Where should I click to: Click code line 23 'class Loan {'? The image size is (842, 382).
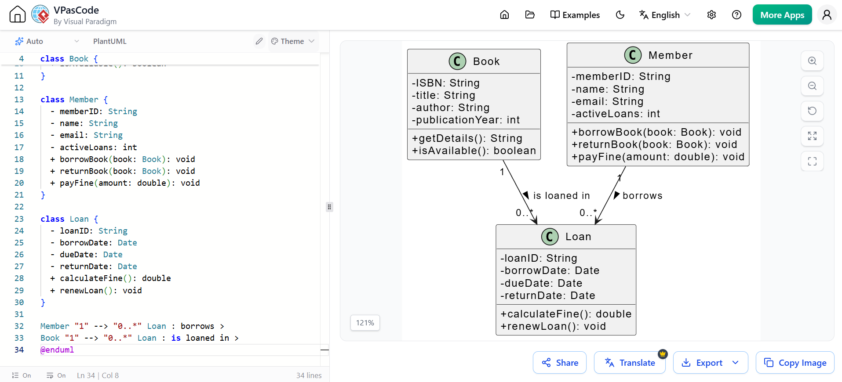pyautogui.click(x=69, y=219)
